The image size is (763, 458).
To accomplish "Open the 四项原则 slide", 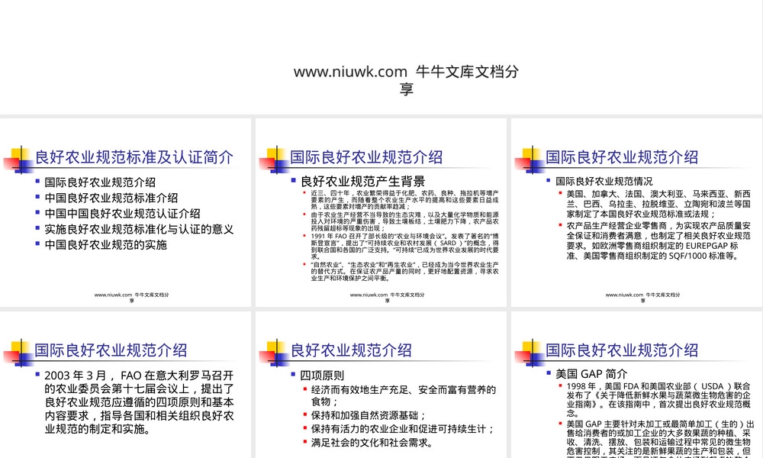I will click(x=381, y=385).
